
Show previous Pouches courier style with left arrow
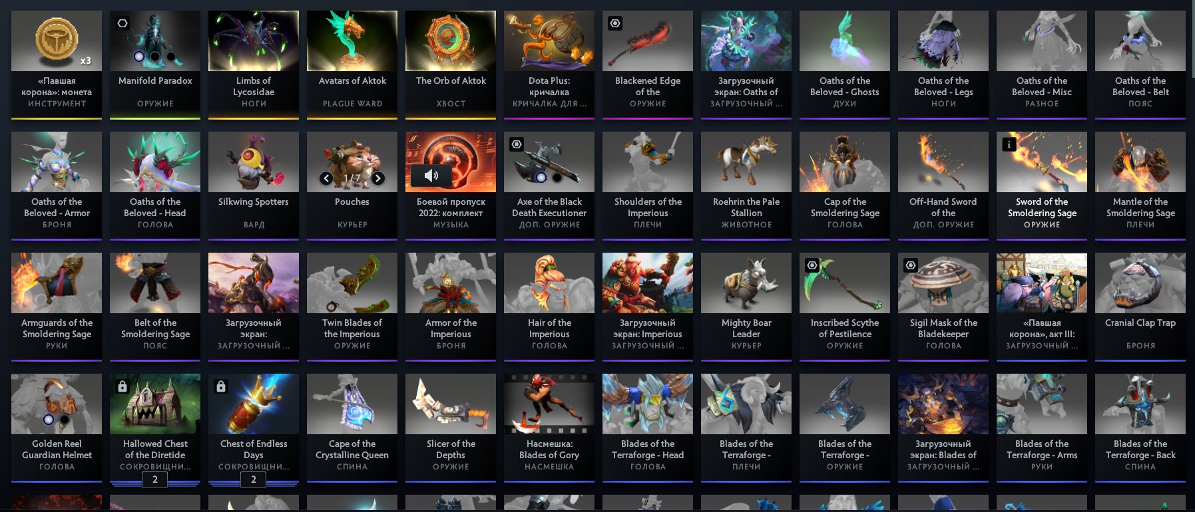point(326,178)
